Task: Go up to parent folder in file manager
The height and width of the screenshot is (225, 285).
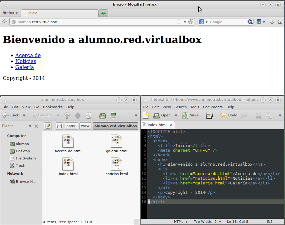Action: coord(67,115)
